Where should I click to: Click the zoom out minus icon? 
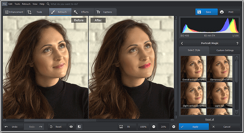pyautogui.click(x=154, y=127)
